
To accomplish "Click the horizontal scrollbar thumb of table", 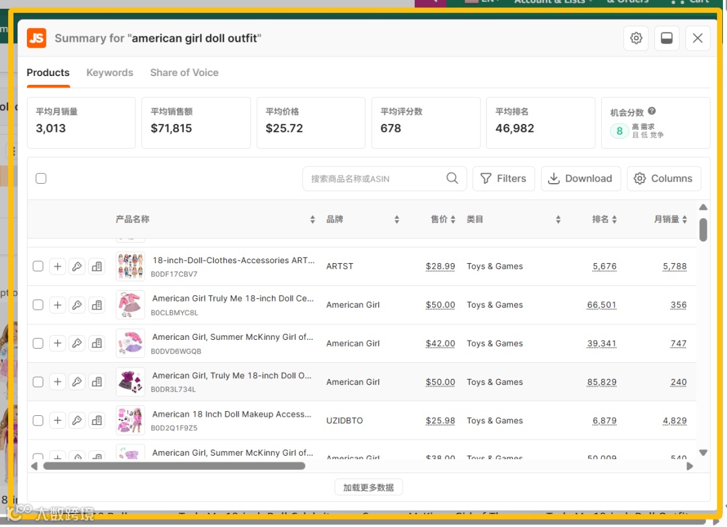I will point(174,466).
